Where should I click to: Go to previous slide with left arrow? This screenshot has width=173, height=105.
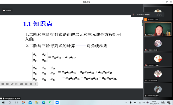pyautogui.click(x=3, y=84)
